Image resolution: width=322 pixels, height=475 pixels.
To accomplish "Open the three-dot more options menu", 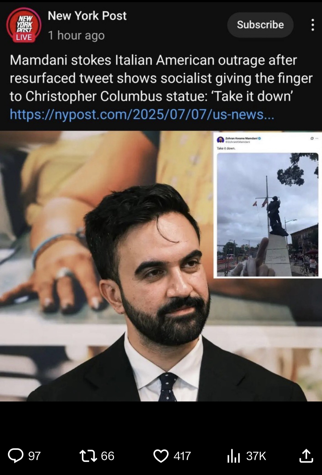I will [312, 25].
